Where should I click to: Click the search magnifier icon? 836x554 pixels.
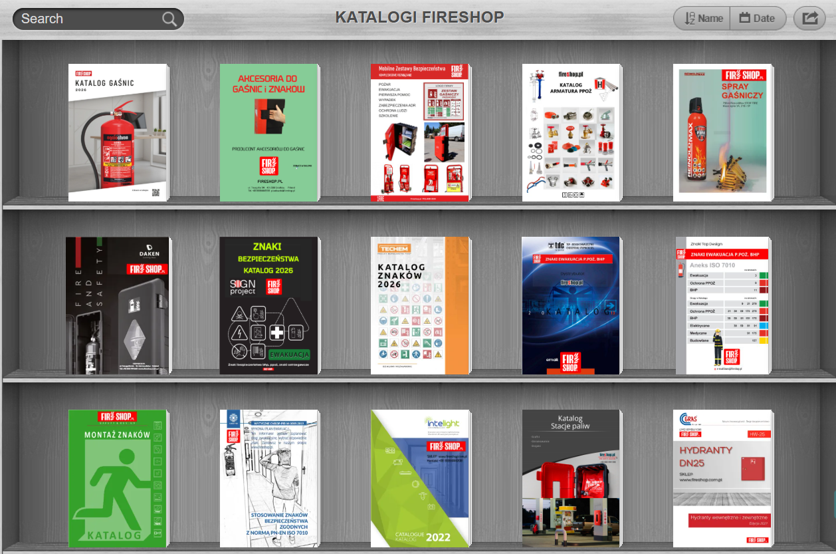click(x=169, y=18)
